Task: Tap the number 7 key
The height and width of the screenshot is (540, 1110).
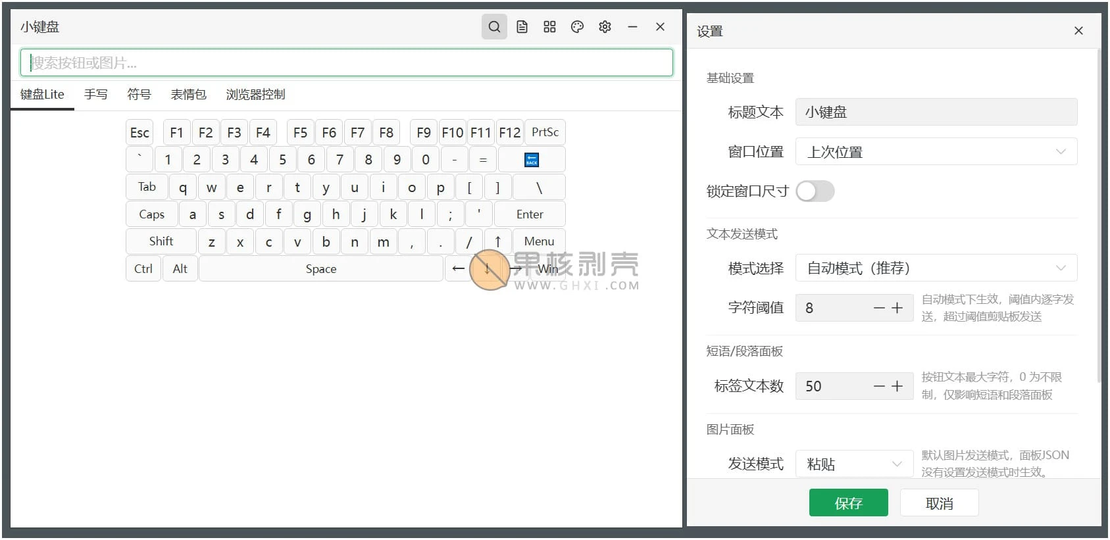Action: 340,160
